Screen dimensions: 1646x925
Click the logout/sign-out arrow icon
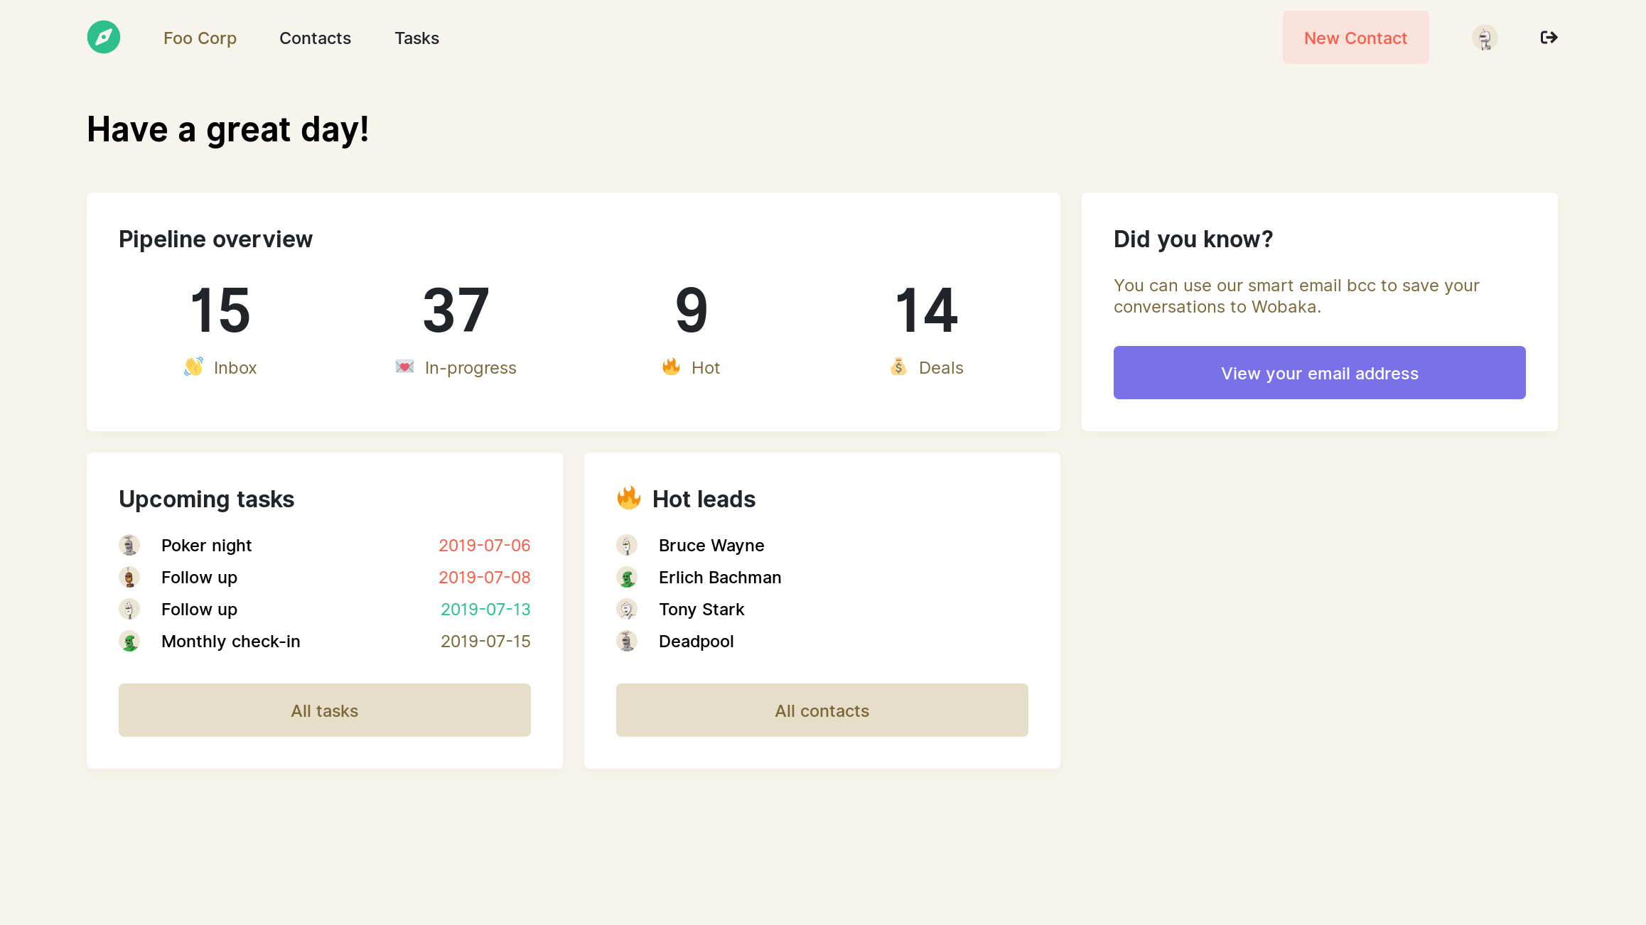pos(1549,37)
